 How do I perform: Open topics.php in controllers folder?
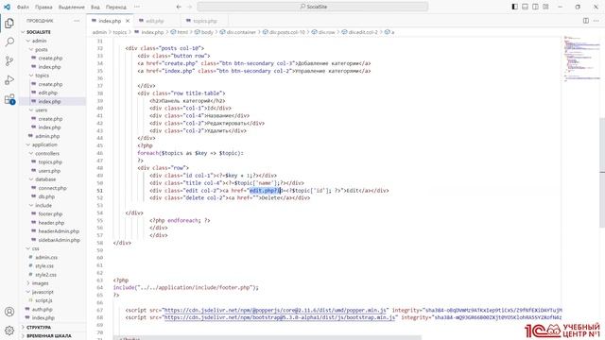click(50, 162)
